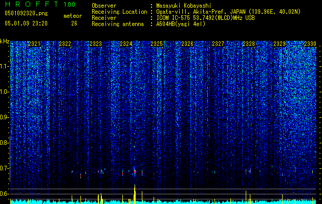This screenshot has height=204, width=322.
Task: Click the 2324 time marker
Action: (126, 44)
